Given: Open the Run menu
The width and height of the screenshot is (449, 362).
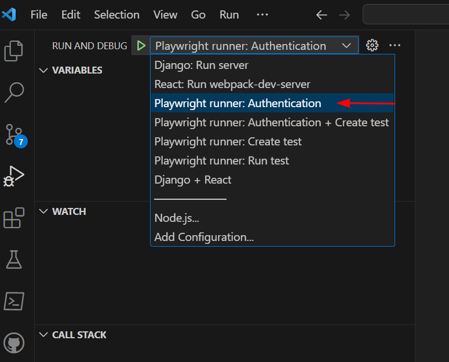Looking at the screenshot, I should 229,14.
